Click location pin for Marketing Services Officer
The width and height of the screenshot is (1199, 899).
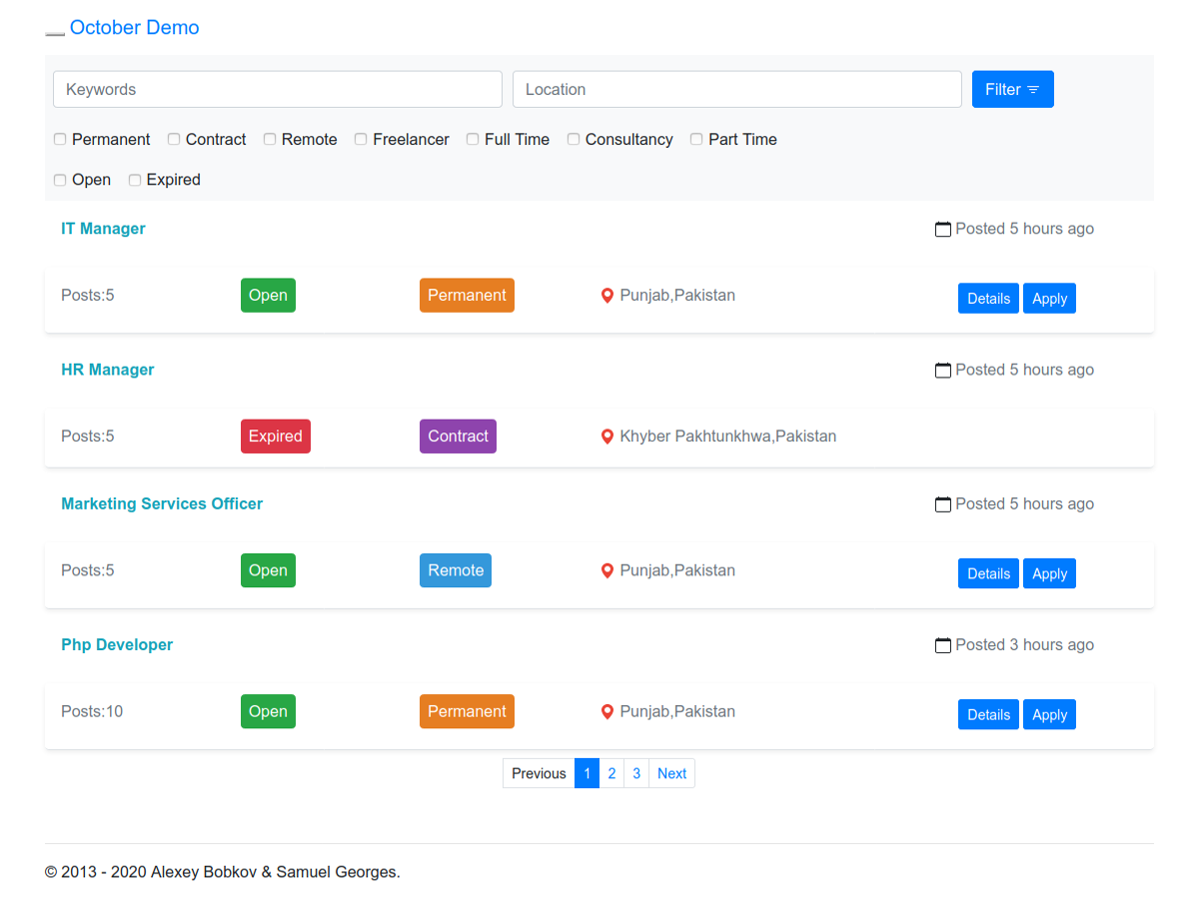coord(606,571)
